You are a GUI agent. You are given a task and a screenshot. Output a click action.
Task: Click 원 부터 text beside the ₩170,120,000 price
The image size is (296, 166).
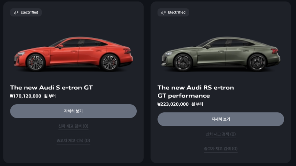[x=50, y=96]
